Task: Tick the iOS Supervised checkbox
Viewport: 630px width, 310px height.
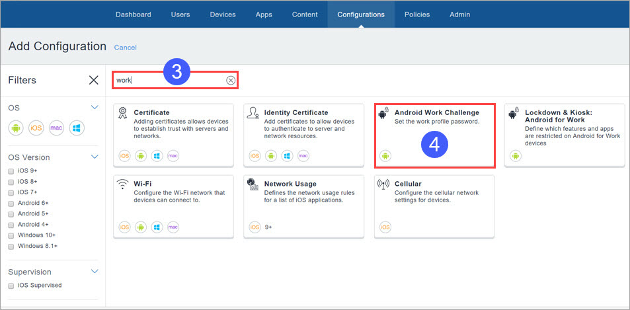Action: click(x=11, y=286)
